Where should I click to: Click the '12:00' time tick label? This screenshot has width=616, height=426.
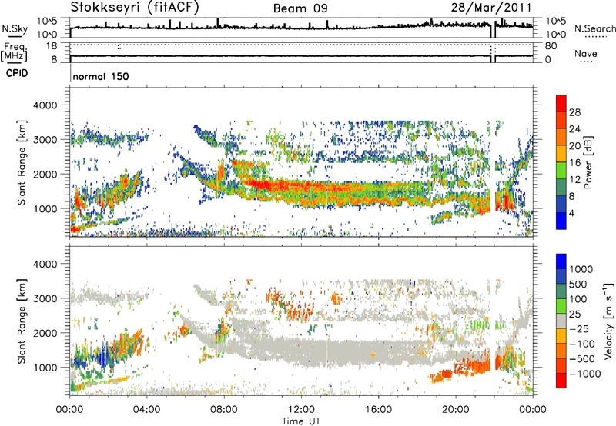[301, 410]
